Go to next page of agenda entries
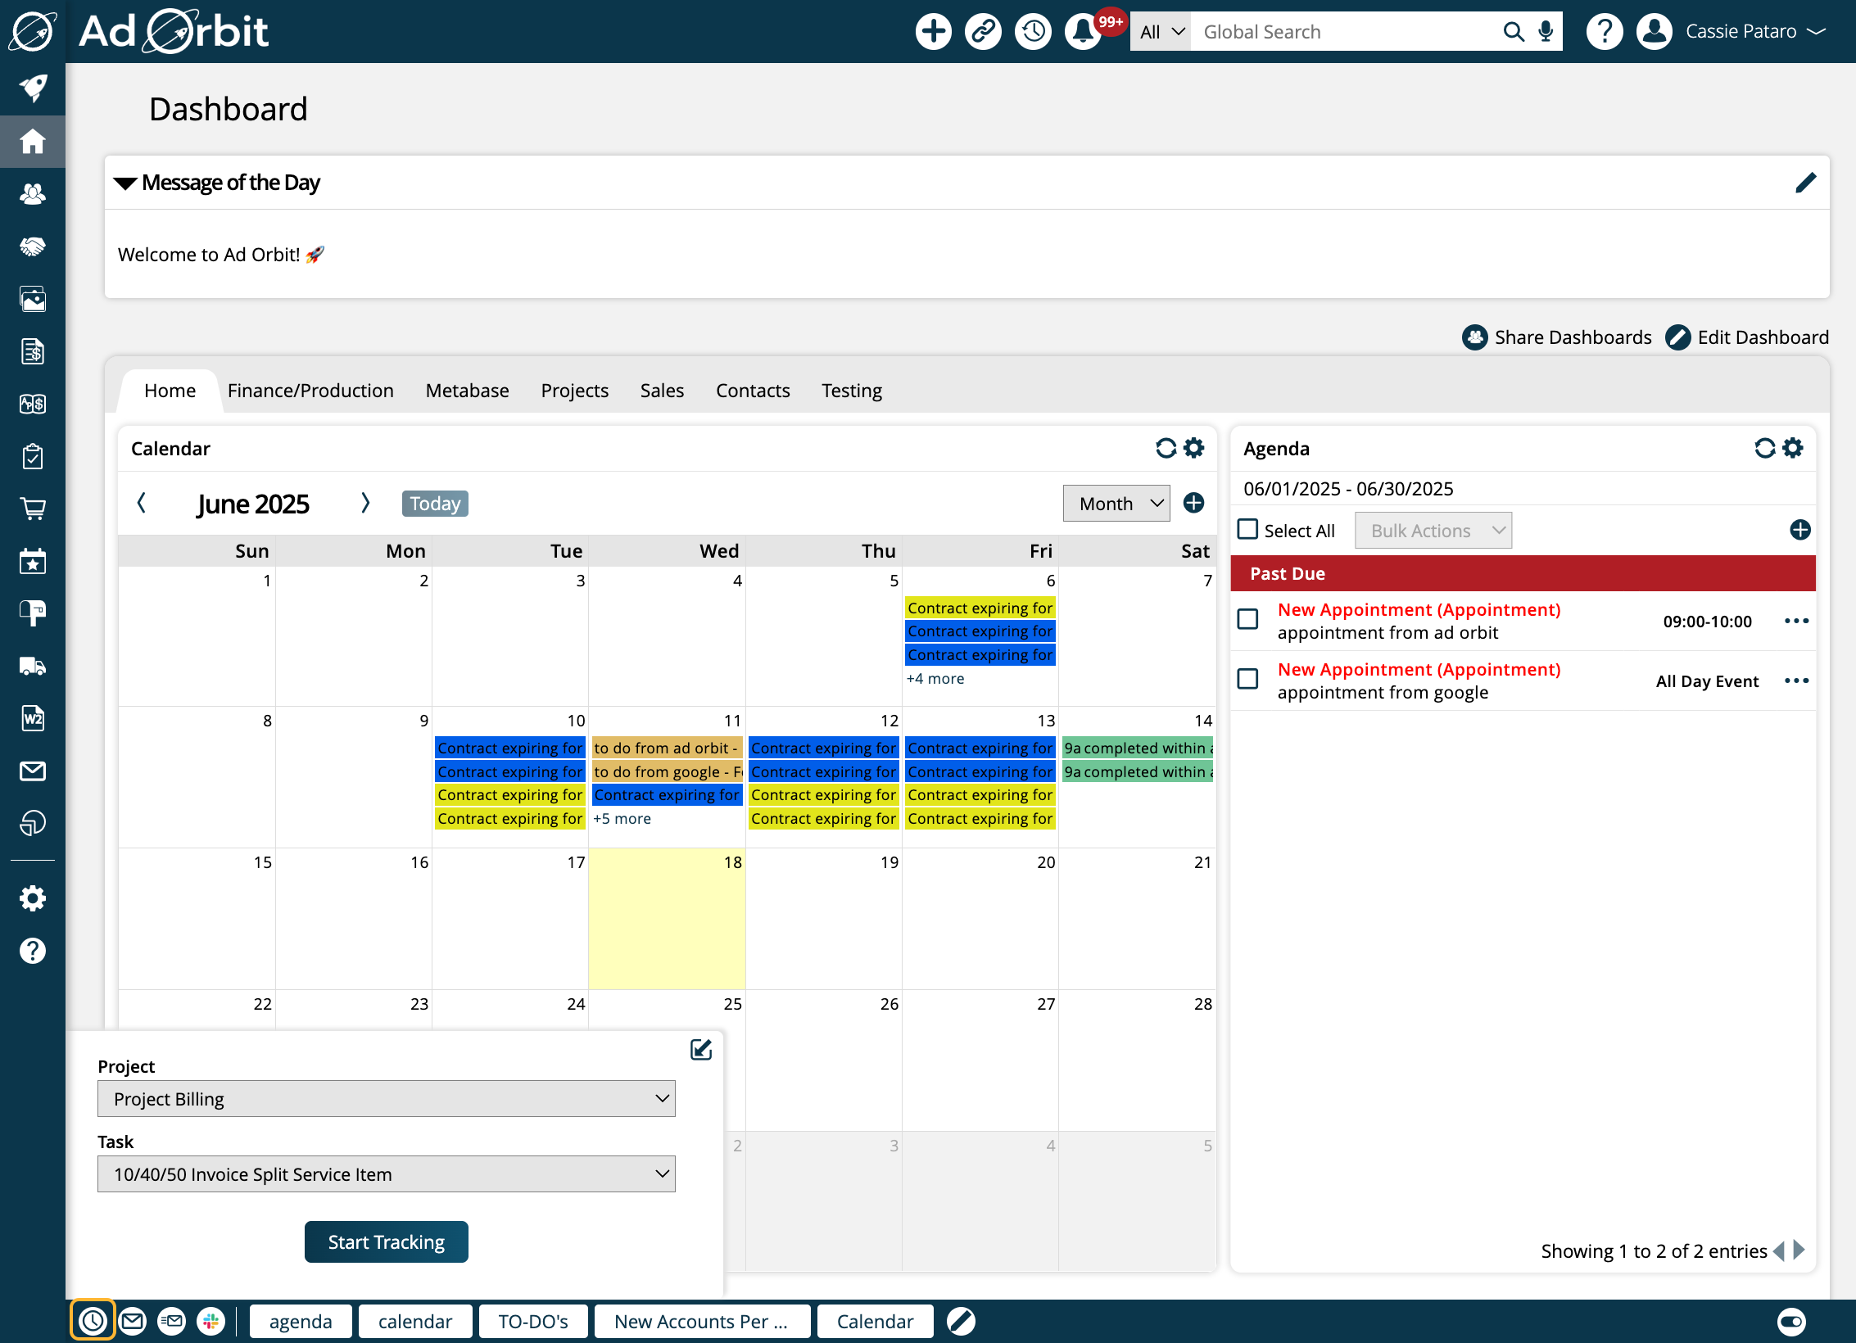 click(x=1799, y=1250)
